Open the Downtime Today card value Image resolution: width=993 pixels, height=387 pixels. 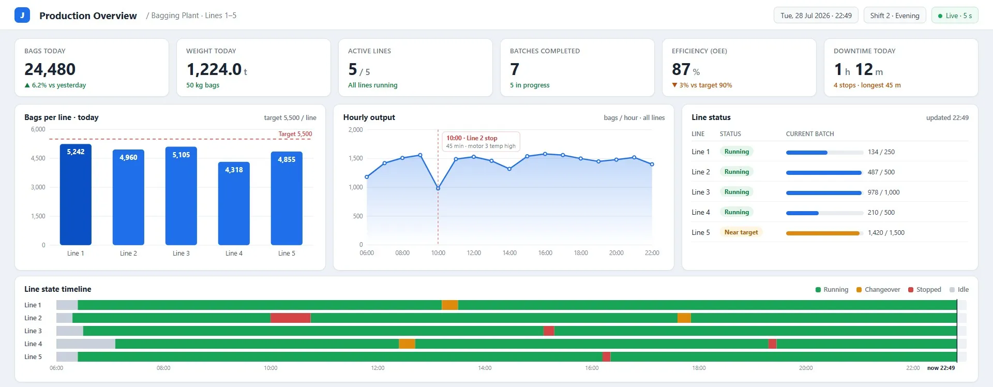(859, 69)
